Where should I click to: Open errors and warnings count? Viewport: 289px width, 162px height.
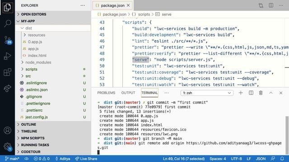click(42, 159)
